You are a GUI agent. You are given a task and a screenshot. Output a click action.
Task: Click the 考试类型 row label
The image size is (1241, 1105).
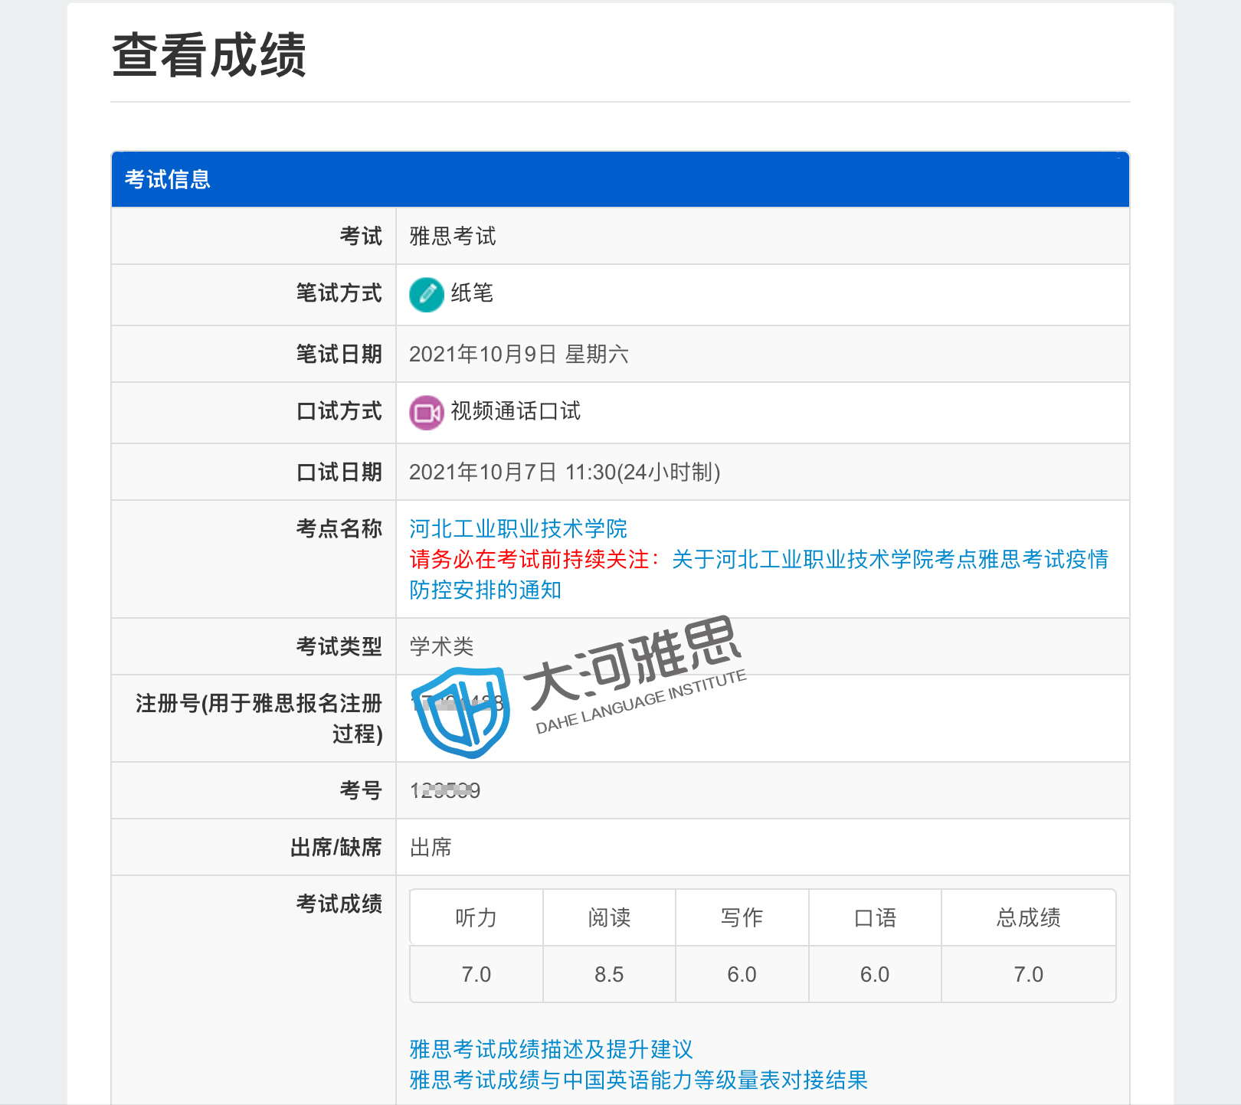[339, 646]
